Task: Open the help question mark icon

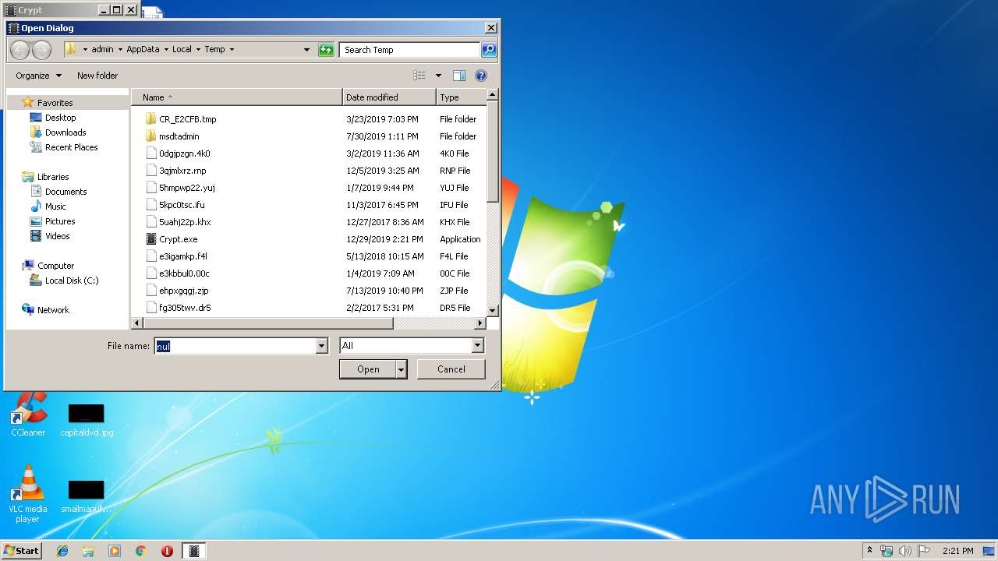Action: [x=481, y=76]
